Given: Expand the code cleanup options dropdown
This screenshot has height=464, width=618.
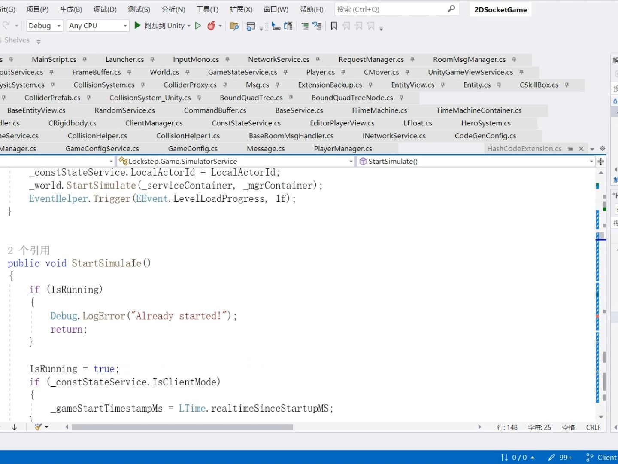Looking at the screenshot, I should (x=46, y=427).
